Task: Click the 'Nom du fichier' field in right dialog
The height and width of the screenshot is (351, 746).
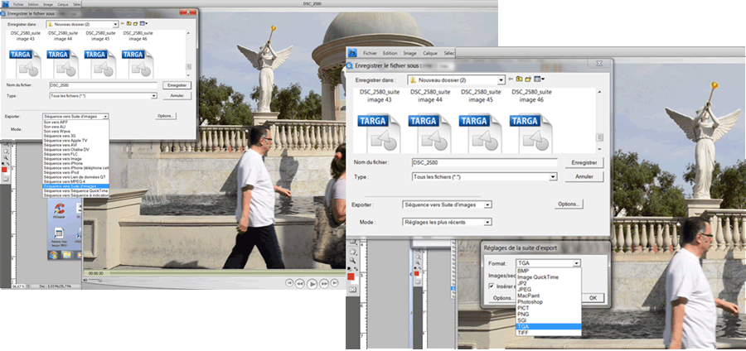Action: coord(482,162)
